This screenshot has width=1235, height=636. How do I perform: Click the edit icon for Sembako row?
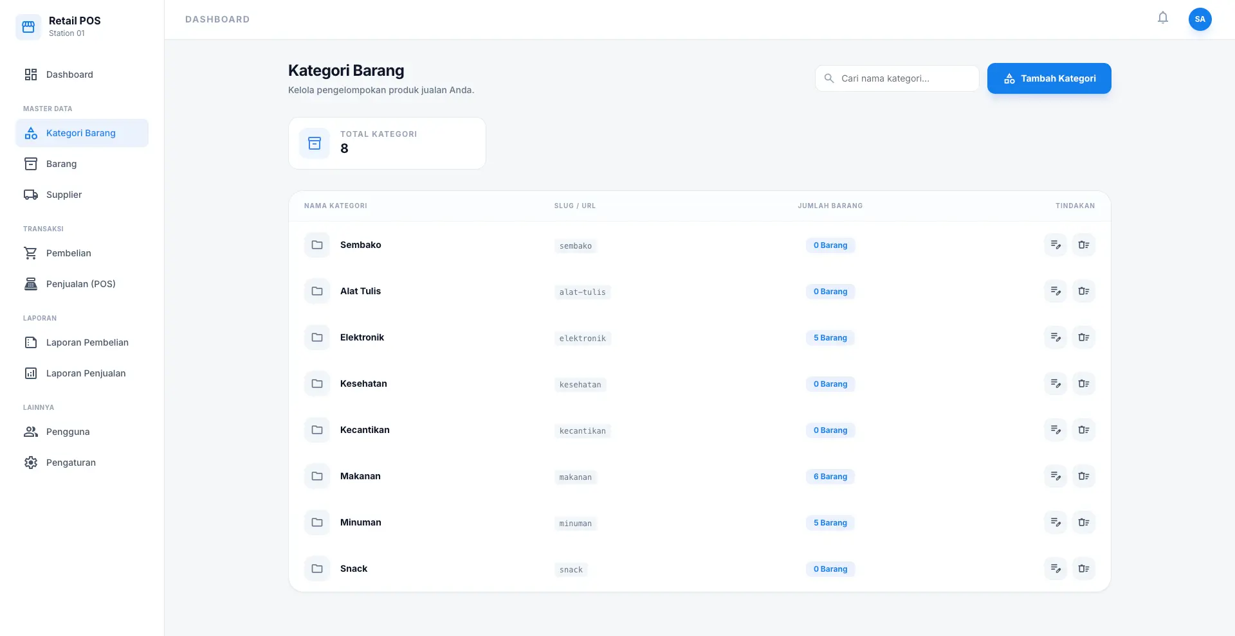1055,245
